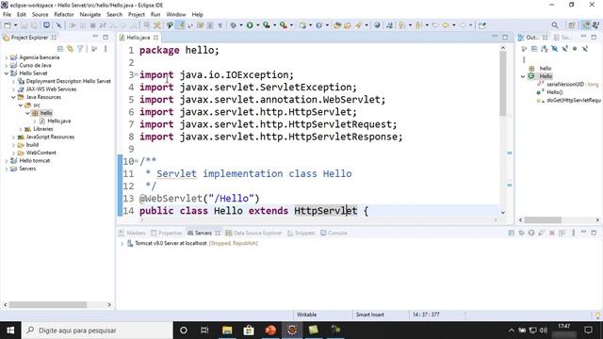Click the editor vertical scrollbar thumb
Screen dimensions: 603x339
[502, 83]
